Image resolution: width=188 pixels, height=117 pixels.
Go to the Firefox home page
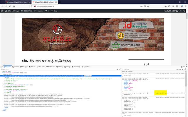point(14,6)
